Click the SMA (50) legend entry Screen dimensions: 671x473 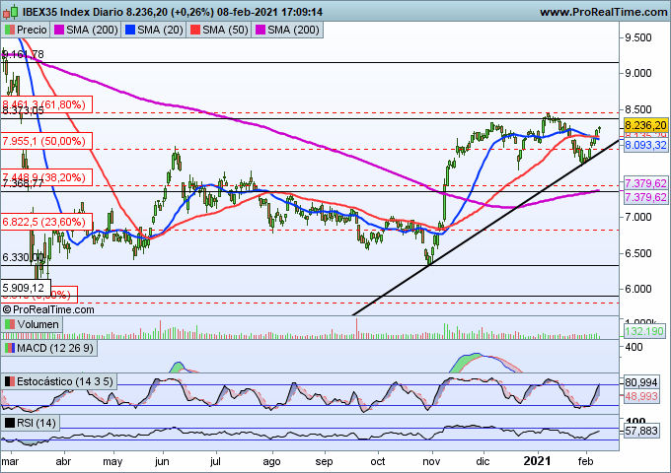pos(219,30)
